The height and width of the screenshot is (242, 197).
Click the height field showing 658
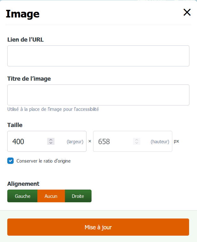[133, 141]
